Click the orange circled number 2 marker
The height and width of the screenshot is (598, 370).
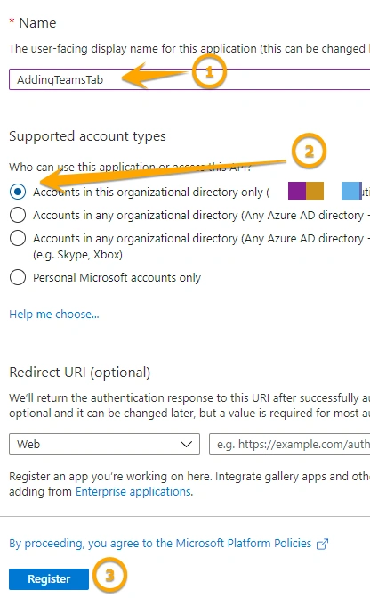point(310,152)
